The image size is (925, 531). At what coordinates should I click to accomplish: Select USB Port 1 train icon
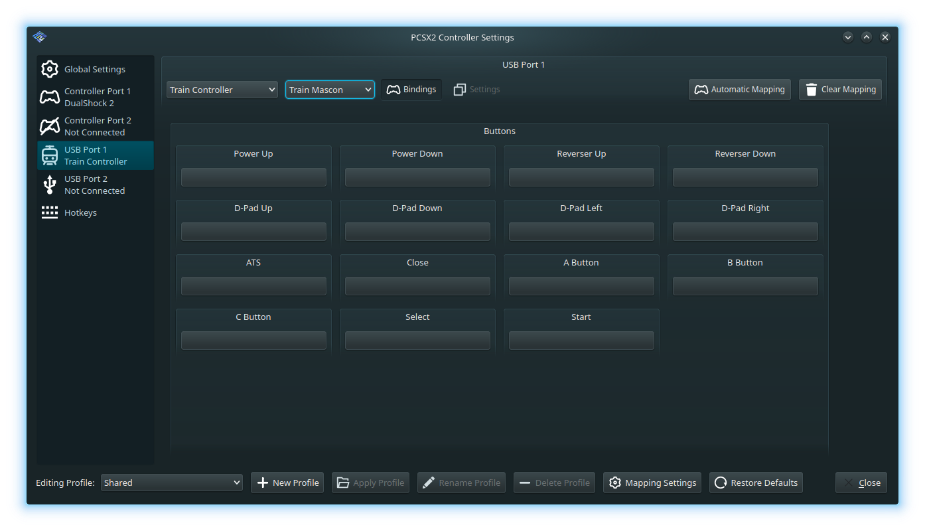coord(50,155)
